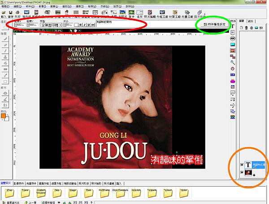
Task: Select the hand pan tool
Action: (75, 30)
